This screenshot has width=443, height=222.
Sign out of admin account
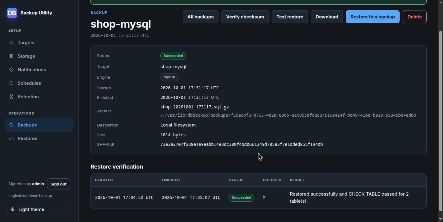click(x=58, y=184)
